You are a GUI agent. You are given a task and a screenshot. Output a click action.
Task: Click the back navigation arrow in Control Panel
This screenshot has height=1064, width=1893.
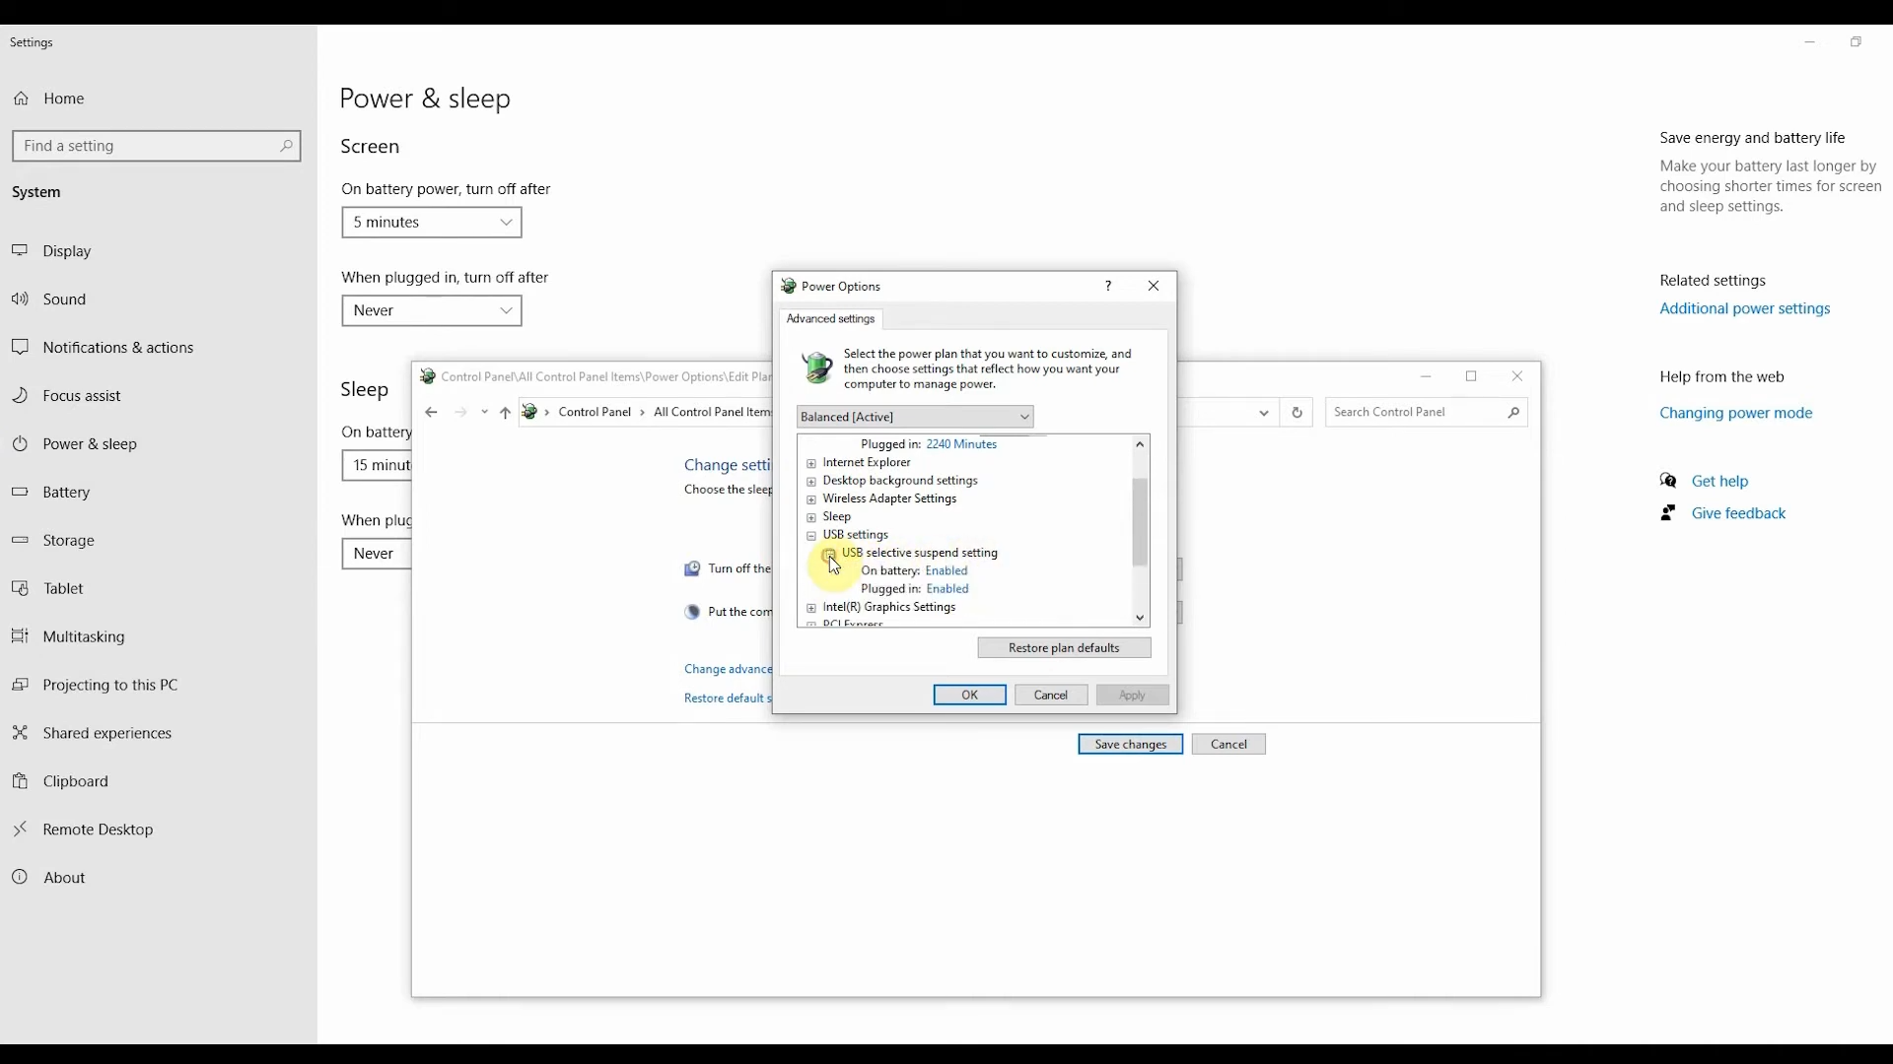pyautogui.click(x=431, y=412)
